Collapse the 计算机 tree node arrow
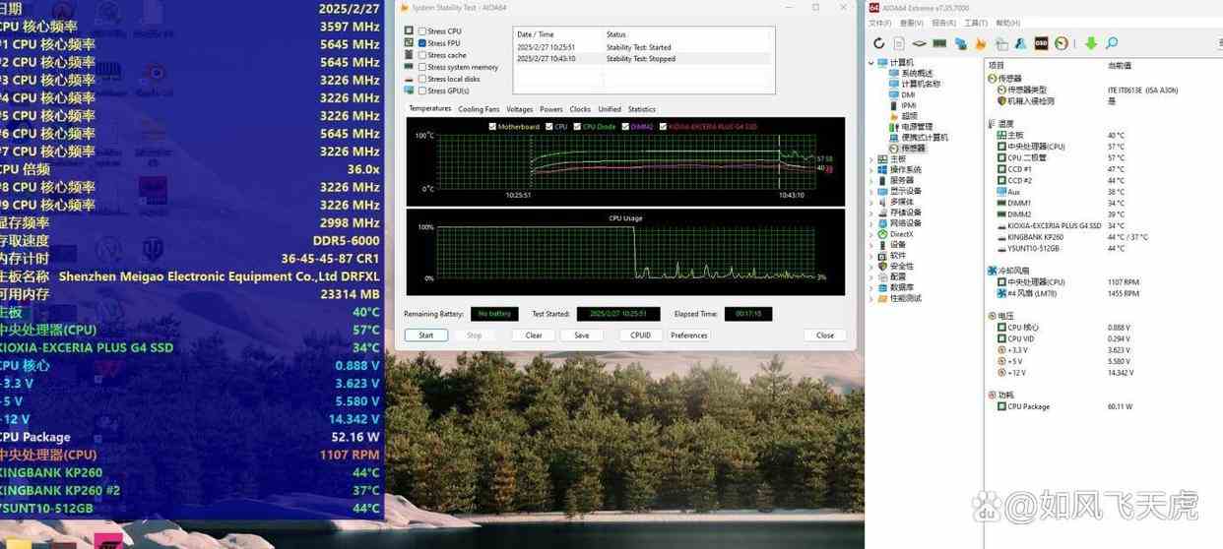This screenshot has width=1223, height=549. point(872,63)
